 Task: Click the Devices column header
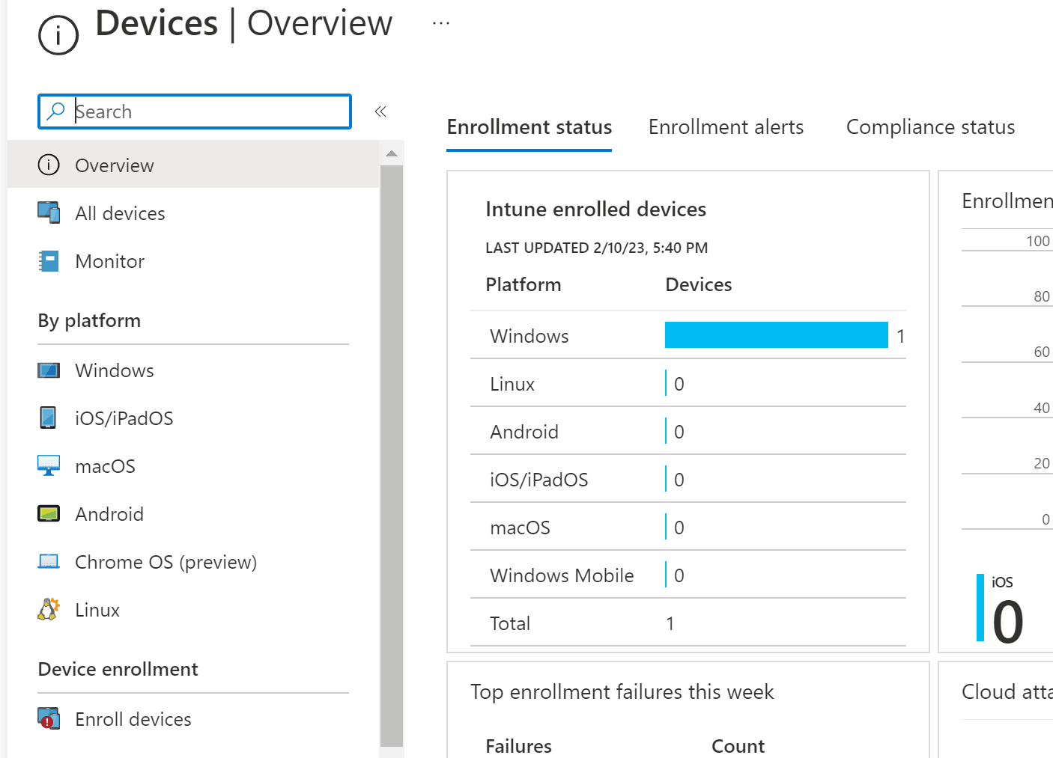pyautogui.click(x=699, y=284)
